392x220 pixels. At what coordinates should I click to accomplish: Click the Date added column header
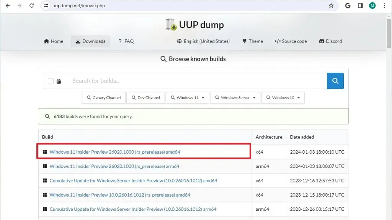pyautogui.click(x=302, y=137)
